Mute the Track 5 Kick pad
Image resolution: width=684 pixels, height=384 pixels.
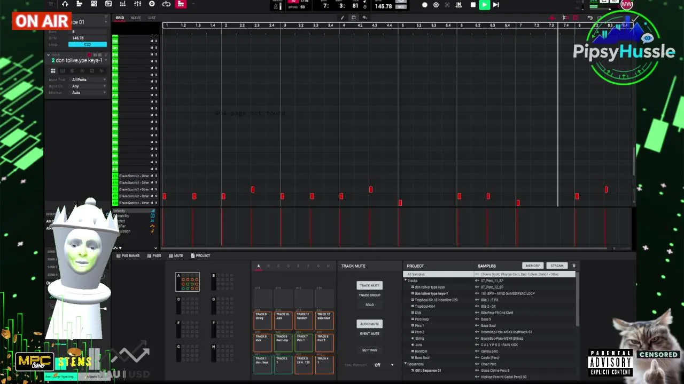pos(262,342)
